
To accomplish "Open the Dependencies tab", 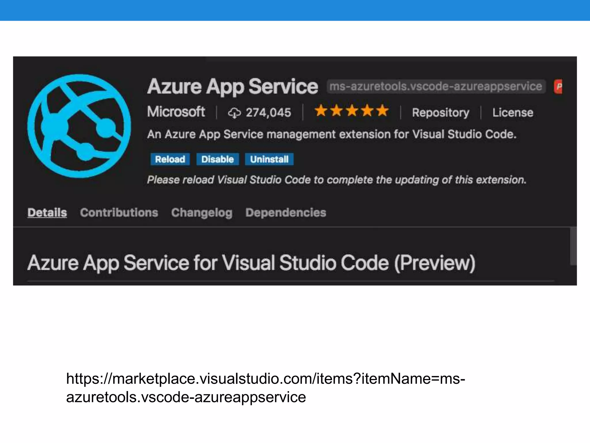I will point(286,213).
